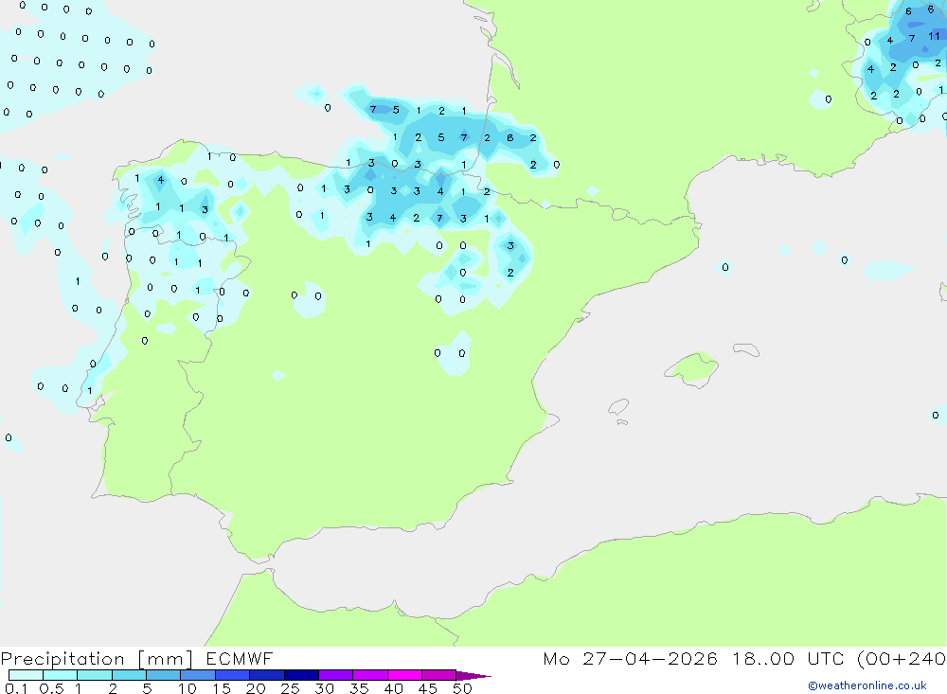Viewport: 947px width, 694px height.
Task: Click the '[mm]' unit label
Action: coord(166,659)
